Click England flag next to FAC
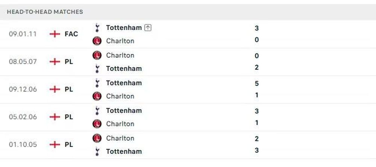This screenshot has width=376, height=167. [x=55, y=34]
